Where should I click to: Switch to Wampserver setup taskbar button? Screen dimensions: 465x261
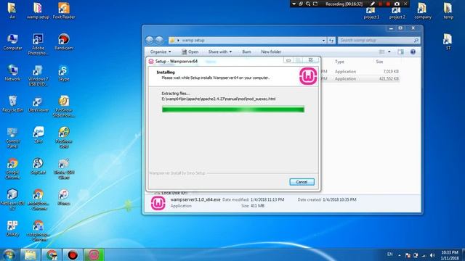(94, 254)
